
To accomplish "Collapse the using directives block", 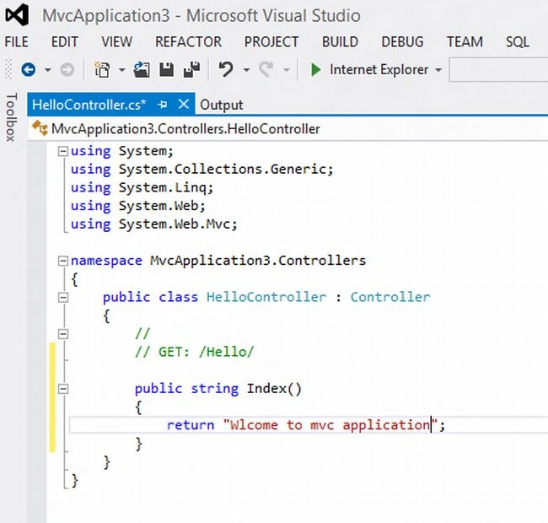I will [63, 151].
